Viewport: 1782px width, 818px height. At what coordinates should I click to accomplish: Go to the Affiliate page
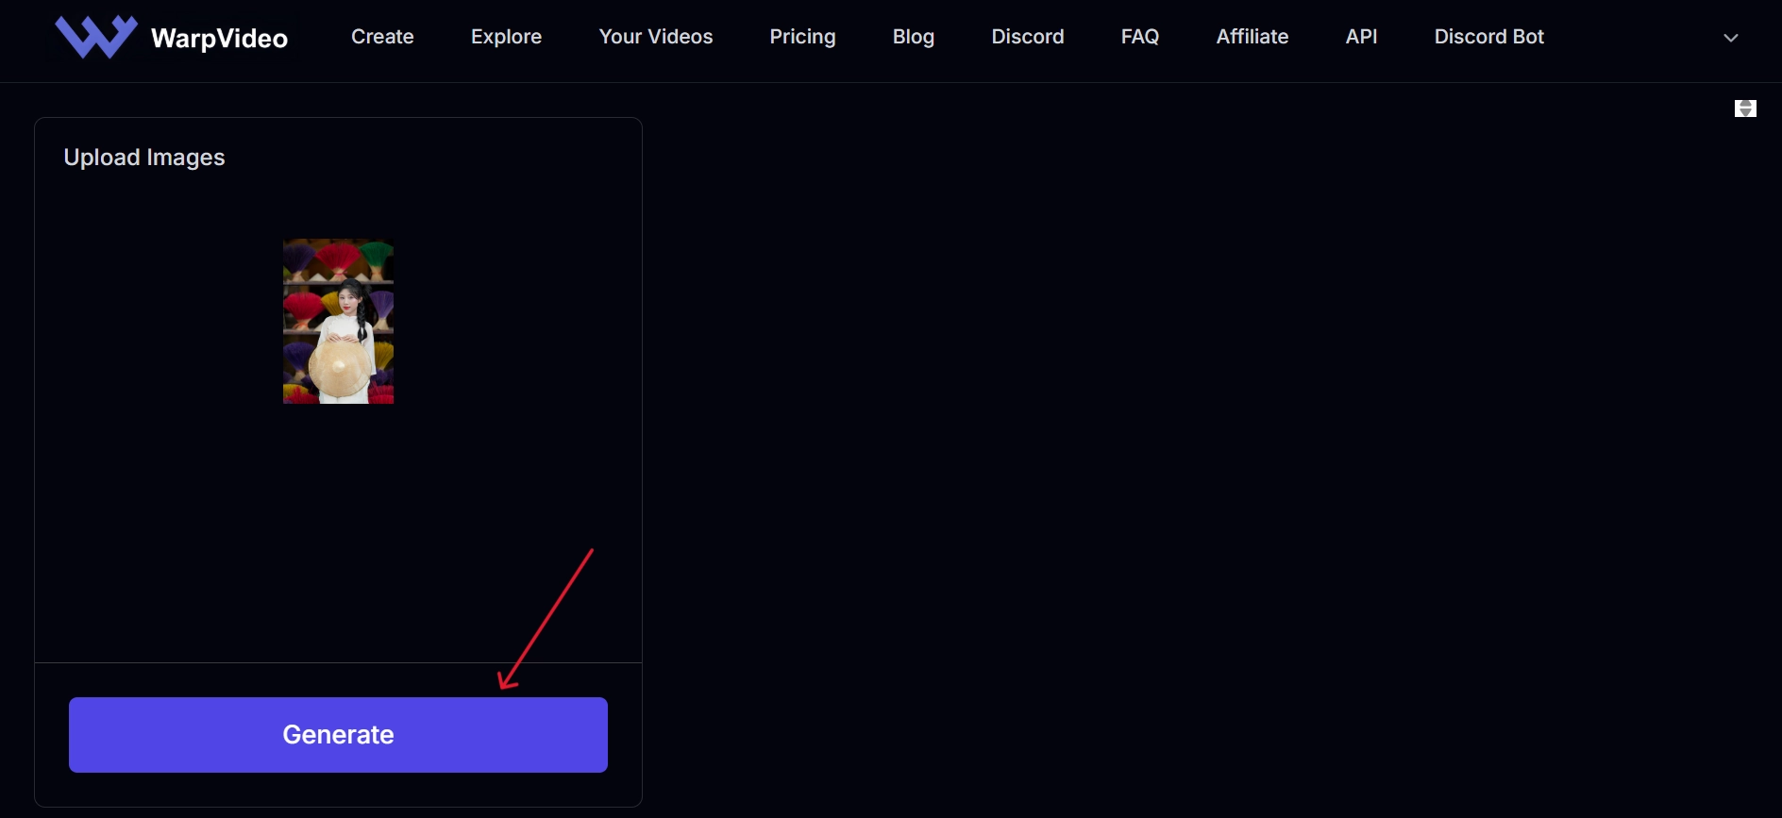tap(1252, 37)
